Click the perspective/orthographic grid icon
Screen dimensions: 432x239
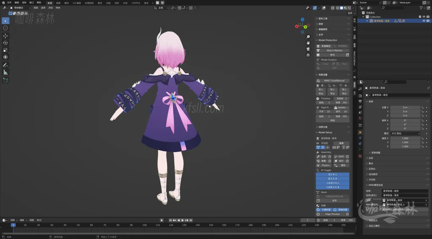point(308,55)
